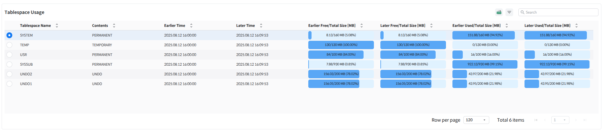Sort by Tablespace Name column arrows
The width and height of the screenshot is (604, 131).
tap(57, 26)
